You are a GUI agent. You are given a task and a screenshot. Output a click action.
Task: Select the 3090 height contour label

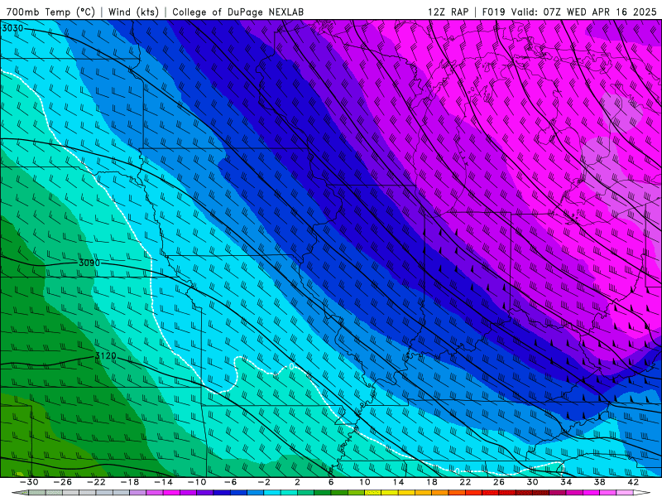click(89, 263)
